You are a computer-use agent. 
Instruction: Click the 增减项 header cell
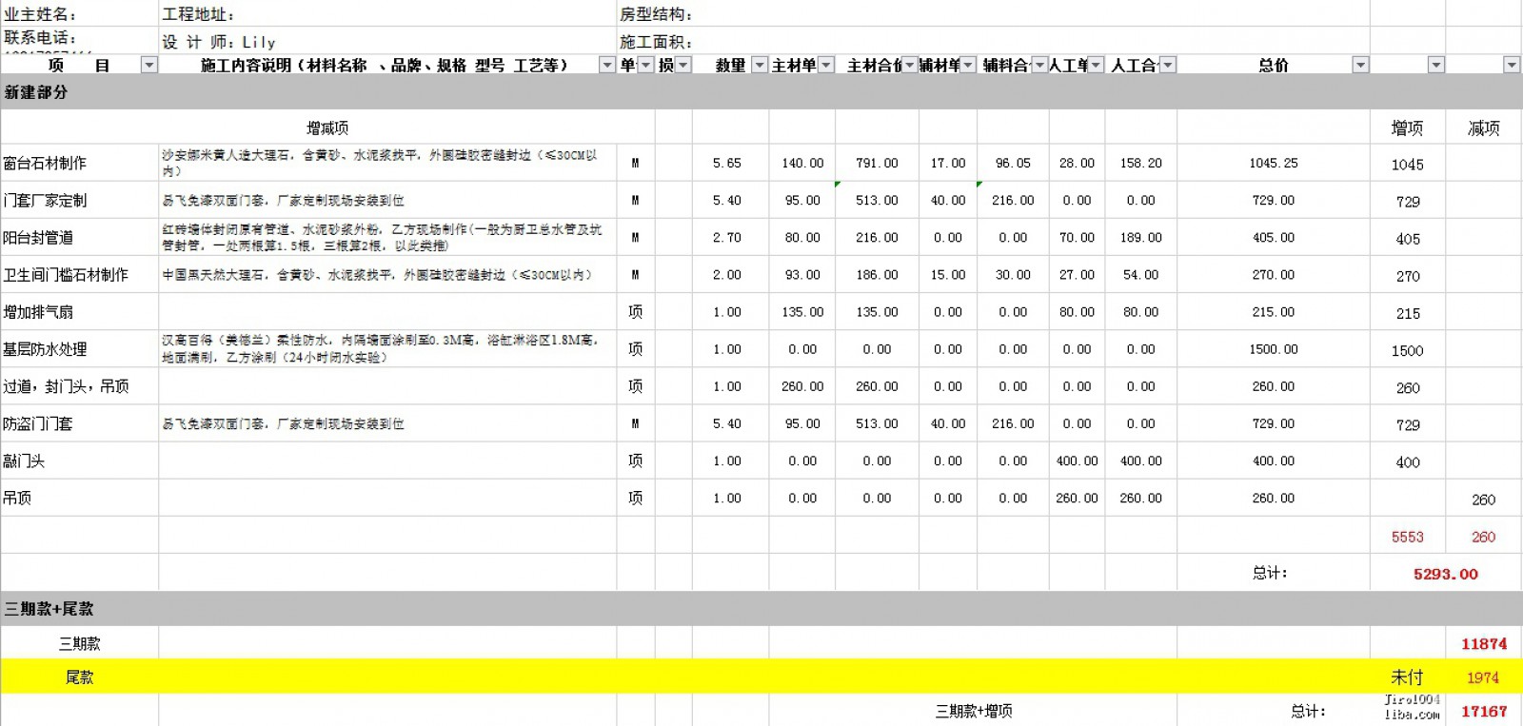pyautogui.click(x=326, y=128)
